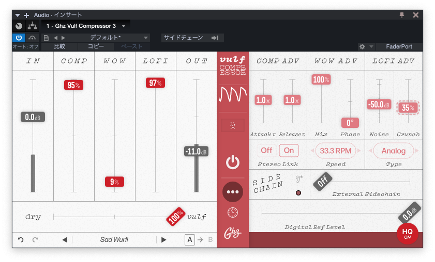Toggle the plugin bypass power button in header
435x262 pixels.
point(19,38)
